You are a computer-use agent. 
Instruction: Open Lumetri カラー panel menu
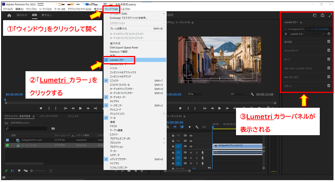click(301, 22)
